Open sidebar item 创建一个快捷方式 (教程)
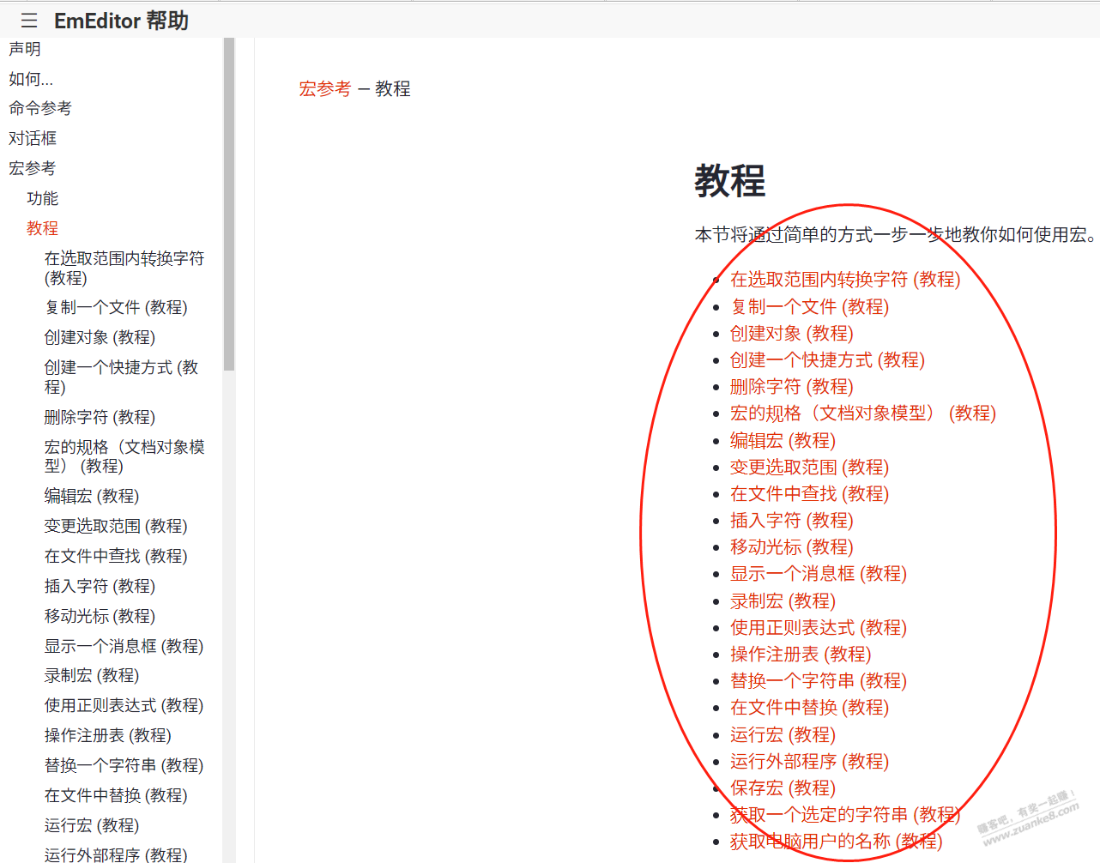 122,377
